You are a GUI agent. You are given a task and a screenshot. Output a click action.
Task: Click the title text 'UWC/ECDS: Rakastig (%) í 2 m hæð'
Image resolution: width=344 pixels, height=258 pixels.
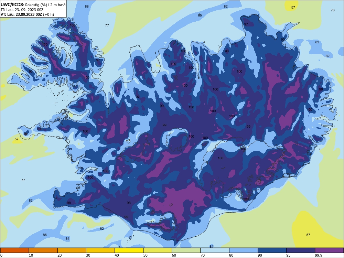click(x=33, y=5)
